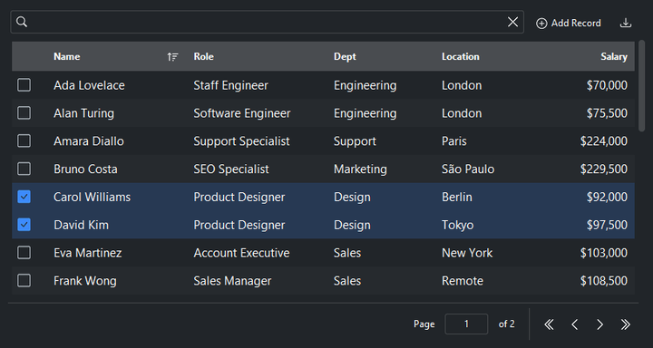Sort by the Salary column header
Image resolution: width=653 pixels, height=348 pixels.
[614, 56]
